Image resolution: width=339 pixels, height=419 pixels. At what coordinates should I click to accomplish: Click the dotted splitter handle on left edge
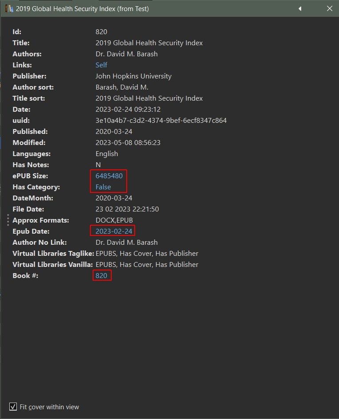point(8,220)
